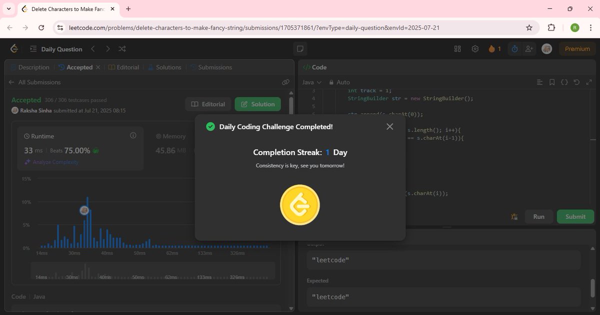Image resolution: width=600 pixels, height=315 pixels.
Task: Click the Premium button
Action: click(x=577, y=49)
